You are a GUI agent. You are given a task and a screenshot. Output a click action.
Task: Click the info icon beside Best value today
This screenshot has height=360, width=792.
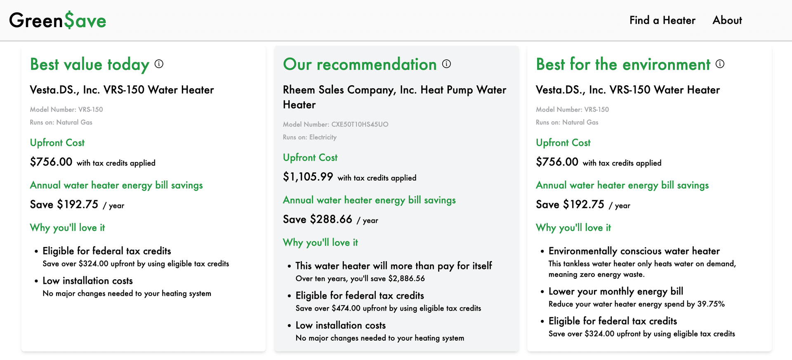click(159, 64)
